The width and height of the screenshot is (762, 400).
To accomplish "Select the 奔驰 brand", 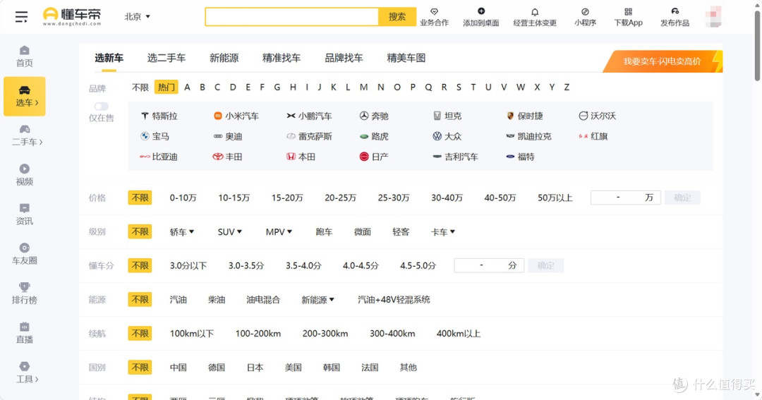I will coord(374,116).
